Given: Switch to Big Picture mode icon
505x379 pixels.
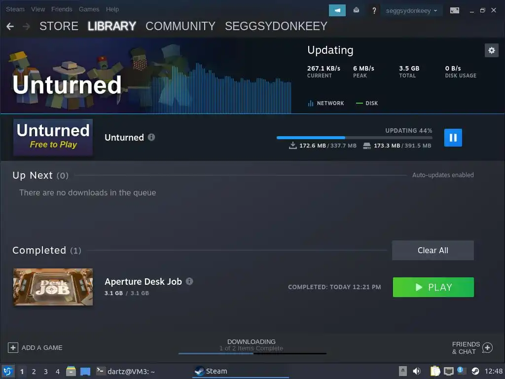Looking at the screenshot, I should pos(454,10).
